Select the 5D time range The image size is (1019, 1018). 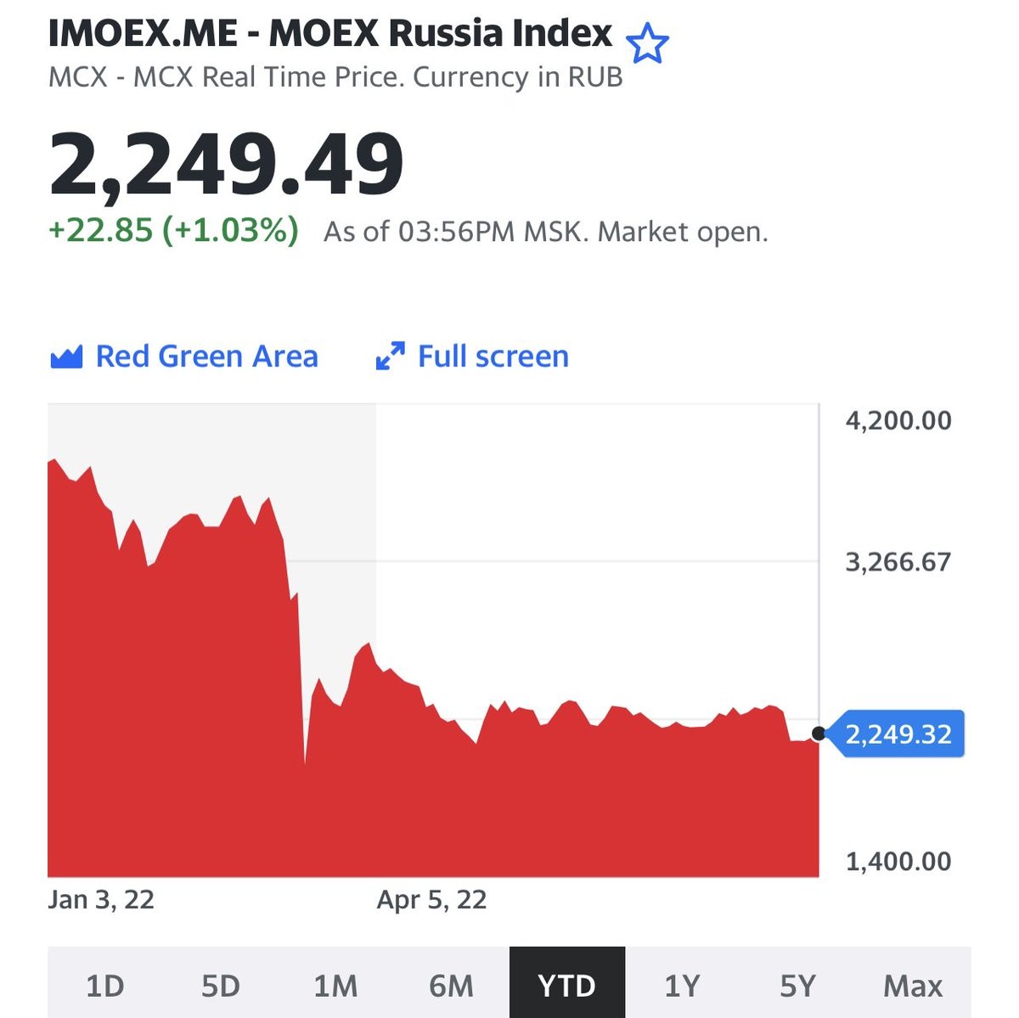tap(221, 986)
